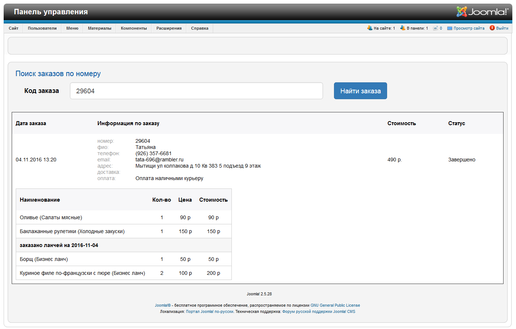
Task: Click the Joomla logo in the header
Action: 482,12
